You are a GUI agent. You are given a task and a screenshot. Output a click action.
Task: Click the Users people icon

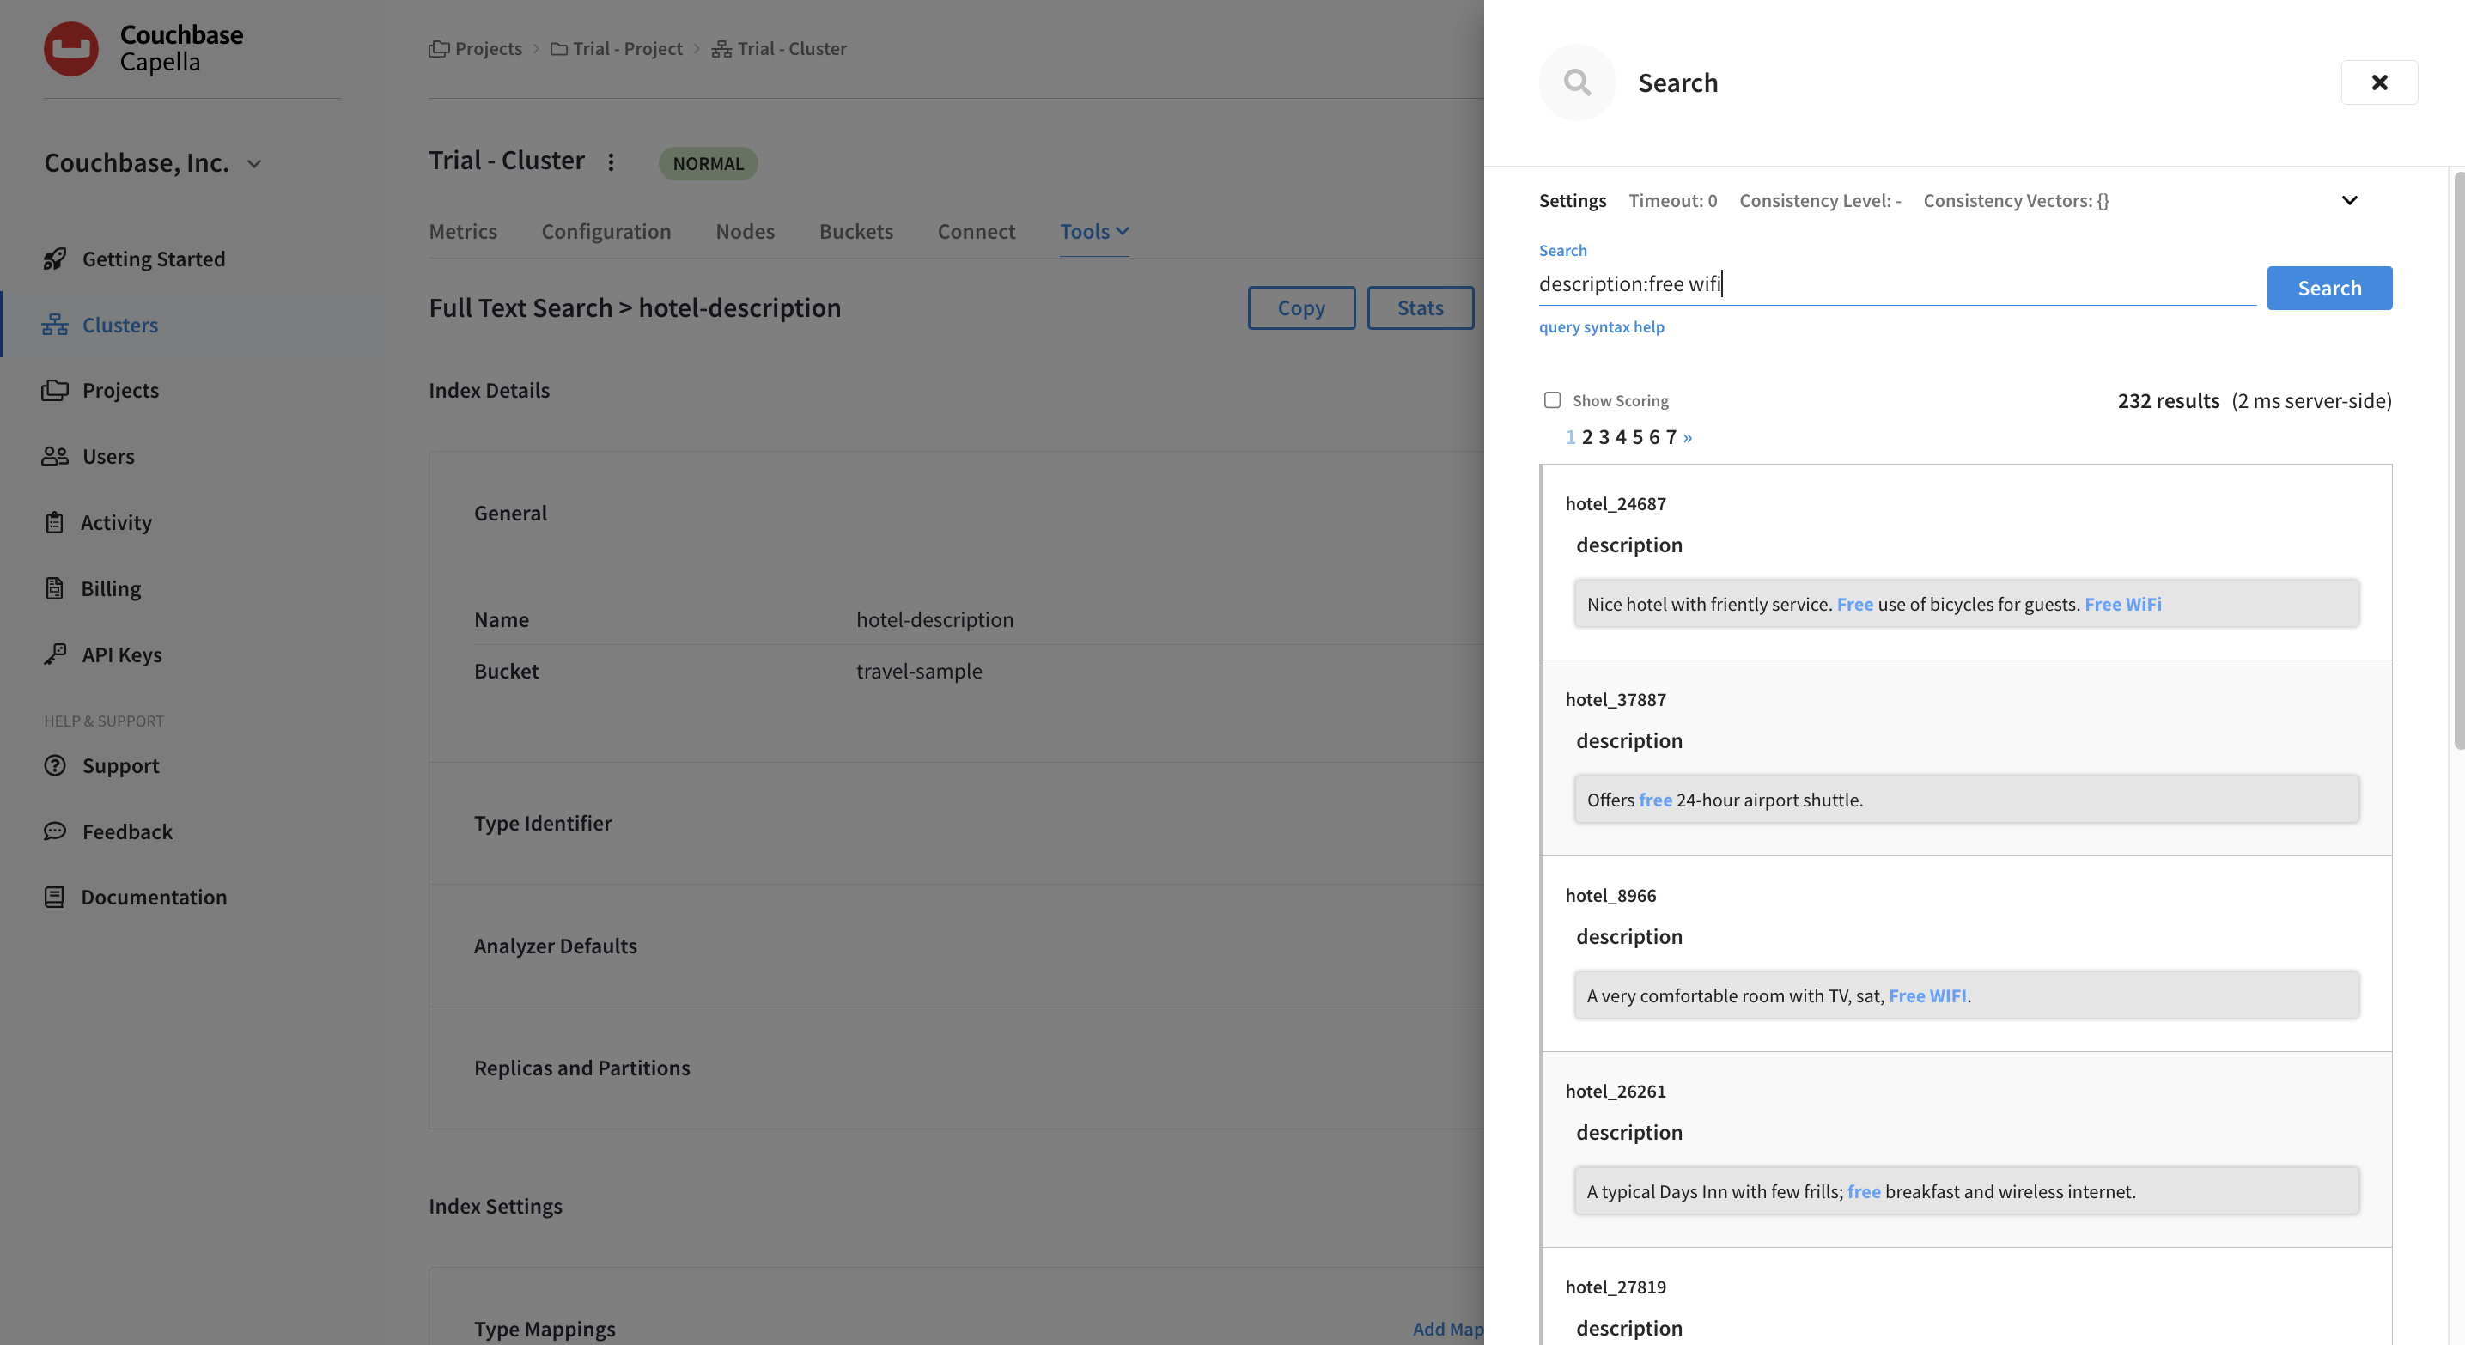point(55,456)
